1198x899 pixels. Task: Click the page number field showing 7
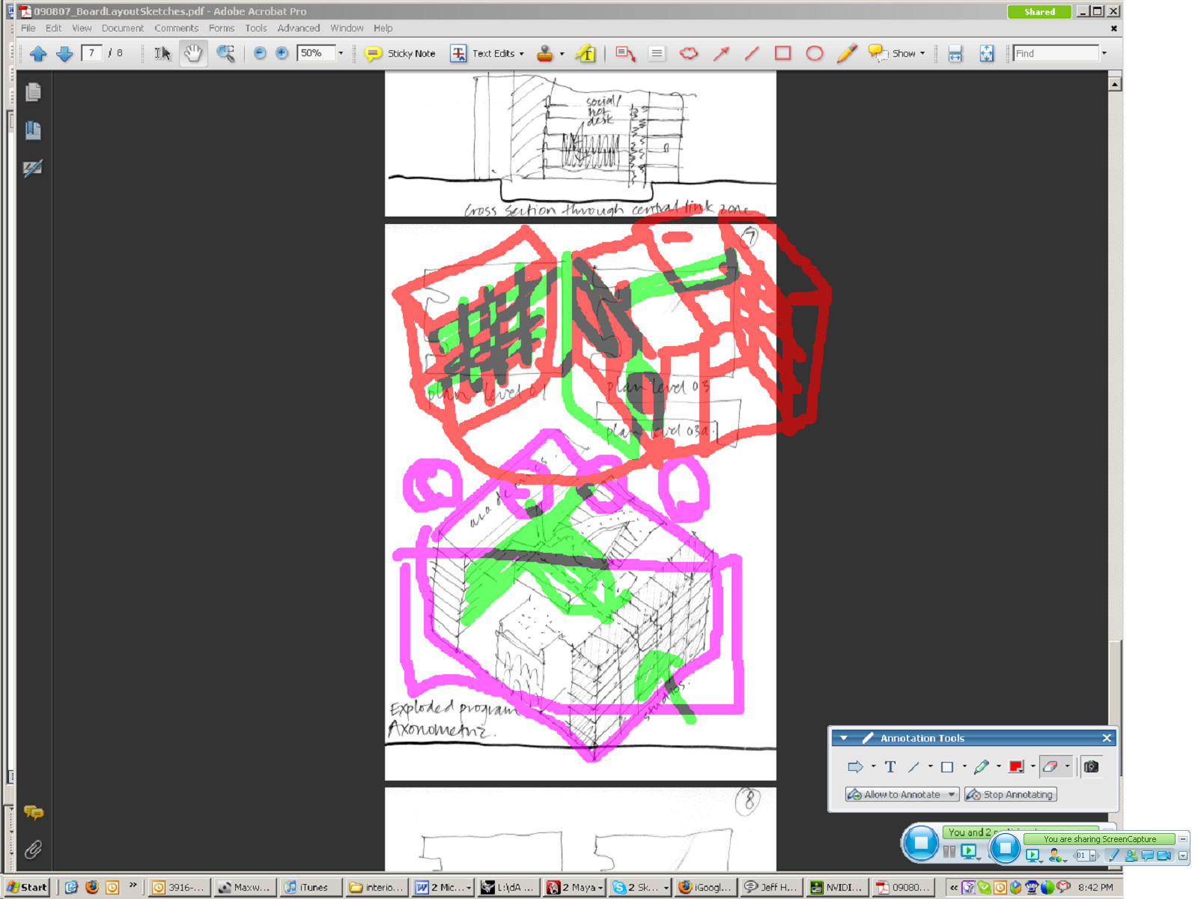(x=91, y=52)
